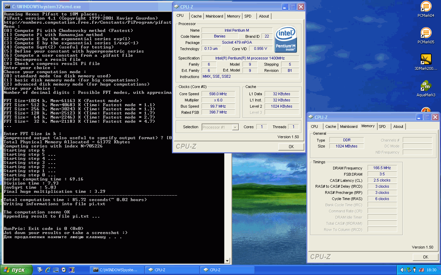The height and width of the screenshot is (275, 441).
Task: Select About tab in memory window
Action: (x=398, y=126)
